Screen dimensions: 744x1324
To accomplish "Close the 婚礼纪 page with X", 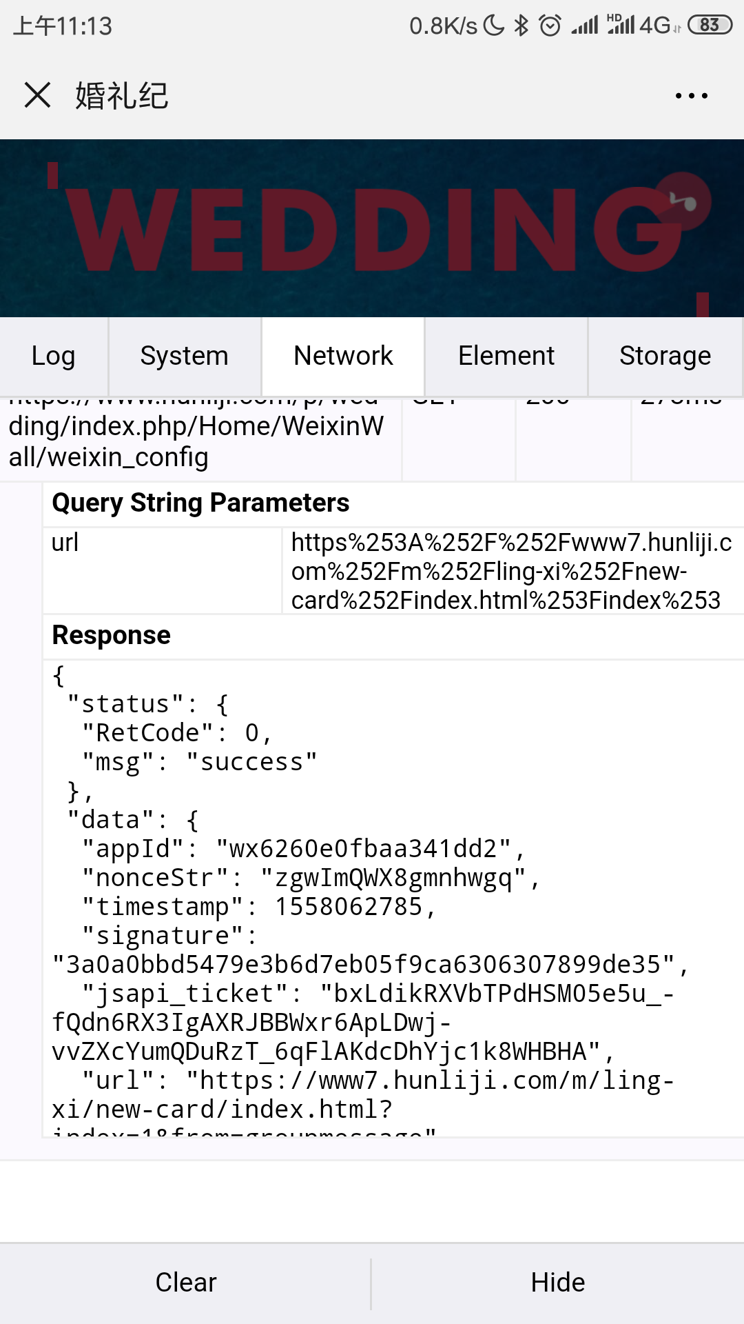I will click(x=37, y=95).
